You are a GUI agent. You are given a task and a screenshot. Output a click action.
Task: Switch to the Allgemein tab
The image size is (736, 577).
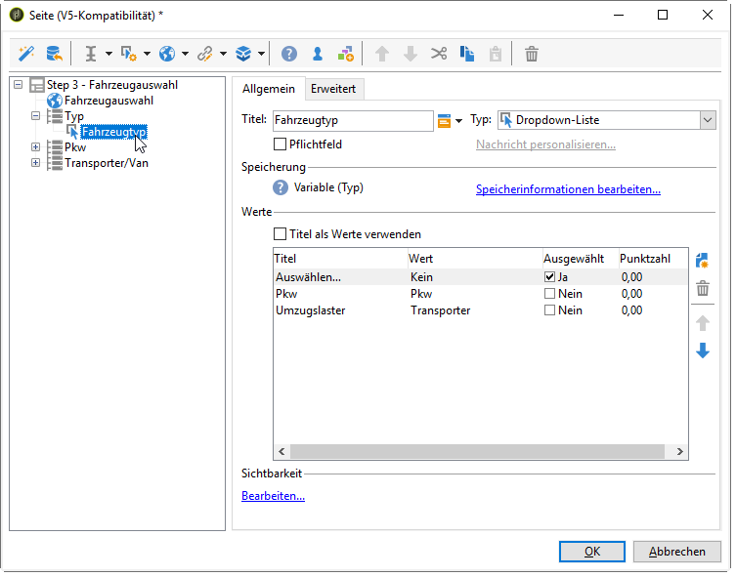pos(269,89)
